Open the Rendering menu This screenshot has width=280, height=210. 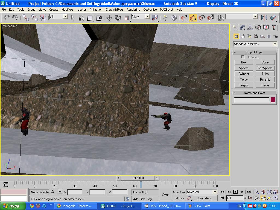[x=133, y=10]
